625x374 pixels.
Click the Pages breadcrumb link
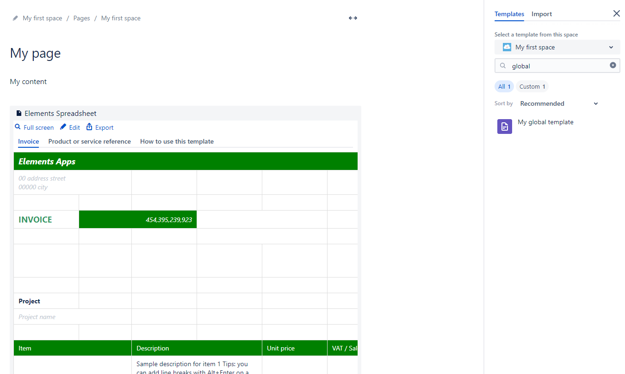(81, 18)
